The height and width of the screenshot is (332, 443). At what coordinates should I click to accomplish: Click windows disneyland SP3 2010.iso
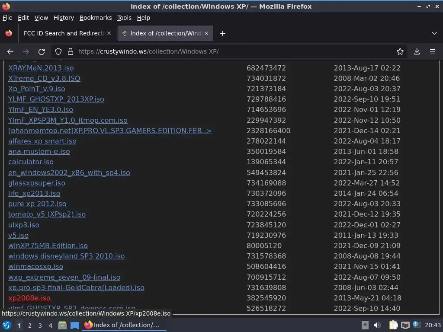click(66, 256)
